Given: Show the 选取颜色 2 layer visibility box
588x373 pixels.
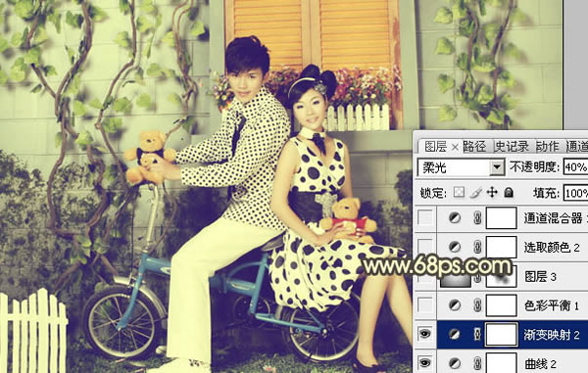Looking at the screenshot, I should click(x=425, y=247).
